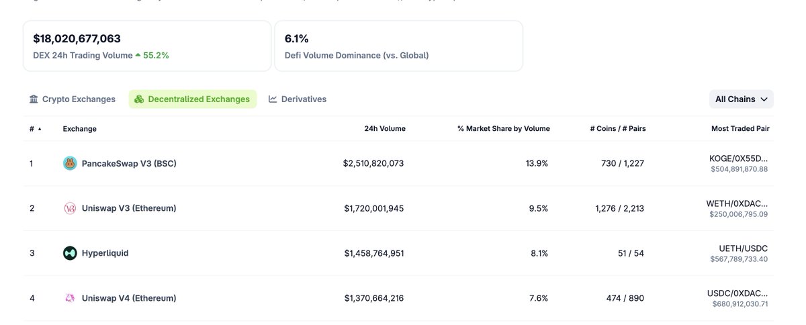
Task: Click the Uniswap V3 unicorn logo icon
Action: (70, 208)
